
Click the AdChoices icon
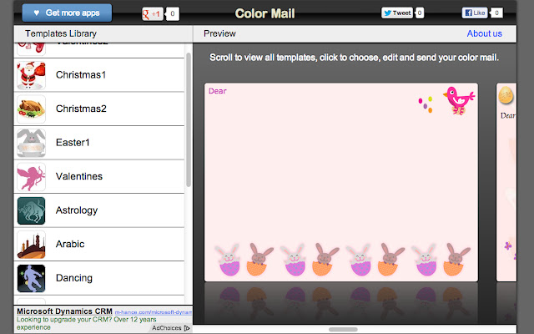pos(187,328)
